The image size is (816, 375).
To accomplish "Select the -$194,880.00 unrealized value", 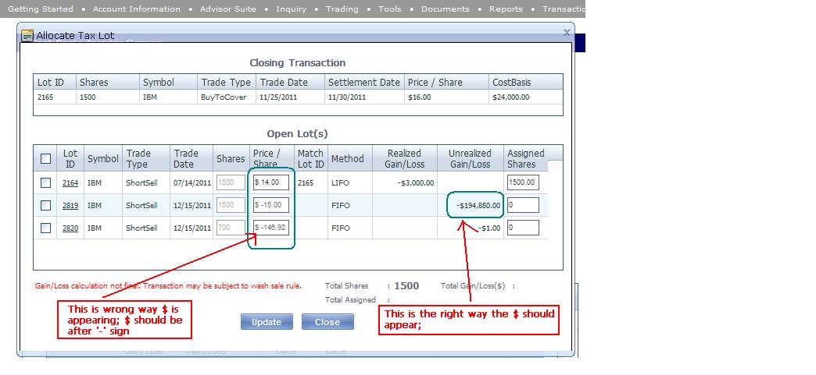I will click(478, 206).
